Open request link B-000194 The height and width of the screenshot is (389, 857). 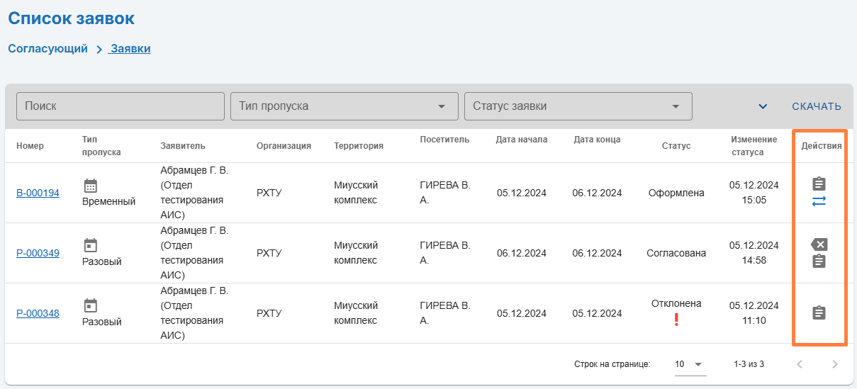(x=38, y=193)
